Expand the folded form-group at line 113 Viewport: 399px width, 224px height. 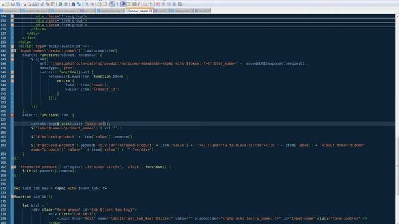click(12, 21)
